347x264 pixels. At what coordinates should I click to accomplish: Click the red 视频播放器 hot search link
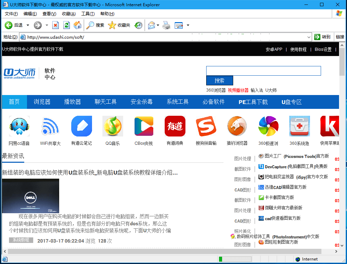pos(238,90)
